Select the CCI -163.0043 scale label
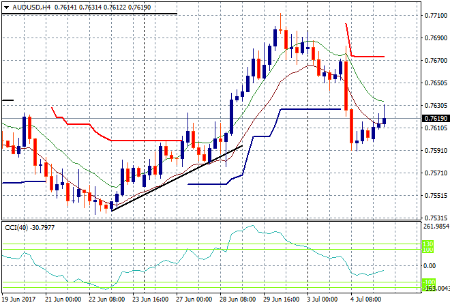Viewport: 450px width, 307px height. pyautogui.click(x=437, y=288)
